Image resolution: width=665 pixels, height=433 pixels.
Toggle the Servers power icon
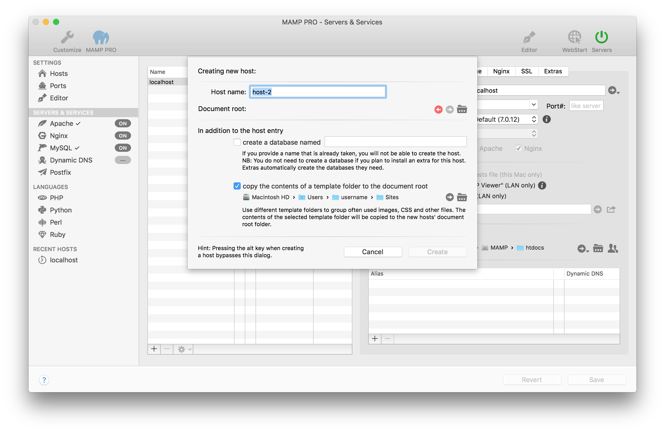(602, 37)
